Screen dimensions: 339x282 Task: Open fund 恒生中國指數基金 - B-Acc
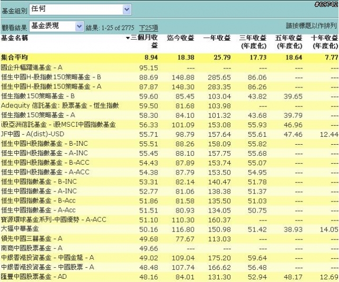click(x=38, y=200)
